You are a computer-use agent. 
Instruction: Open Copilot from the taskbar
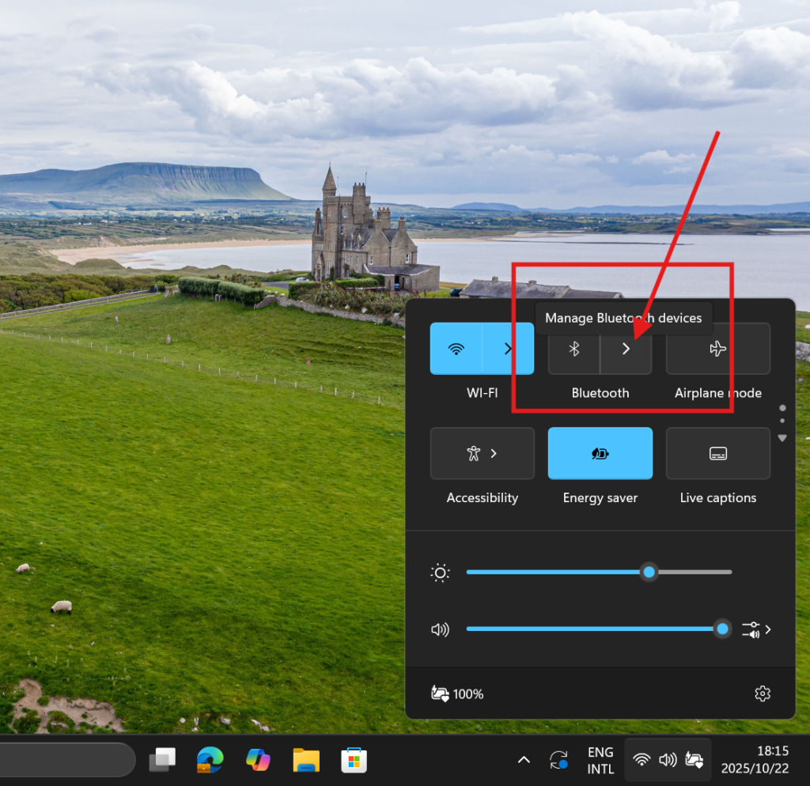[x=257, y=760]
